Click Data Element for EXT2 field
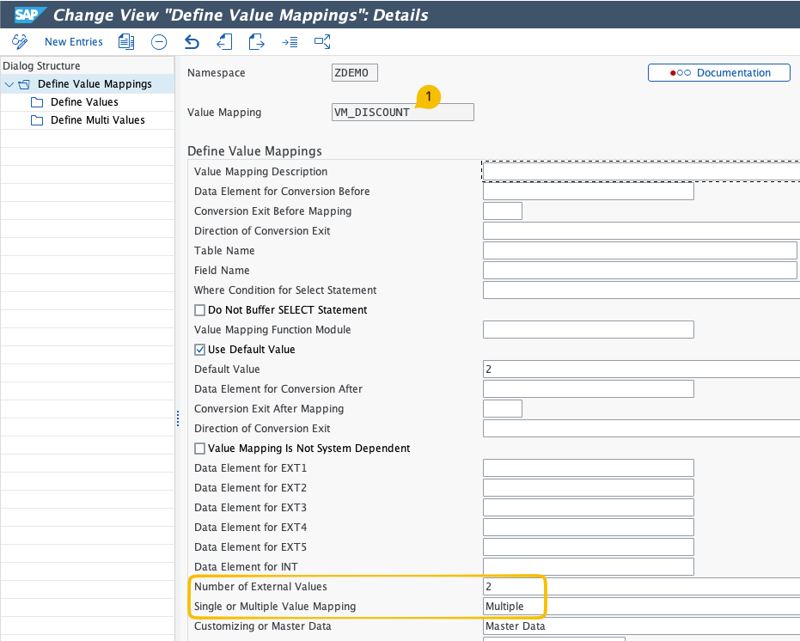 pos(589,488)
